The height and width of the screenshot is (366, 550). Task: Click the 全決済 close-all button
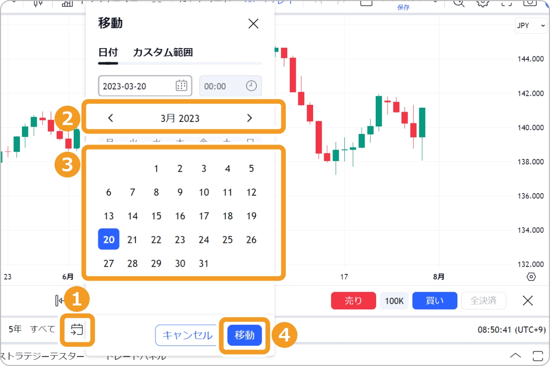483,301
